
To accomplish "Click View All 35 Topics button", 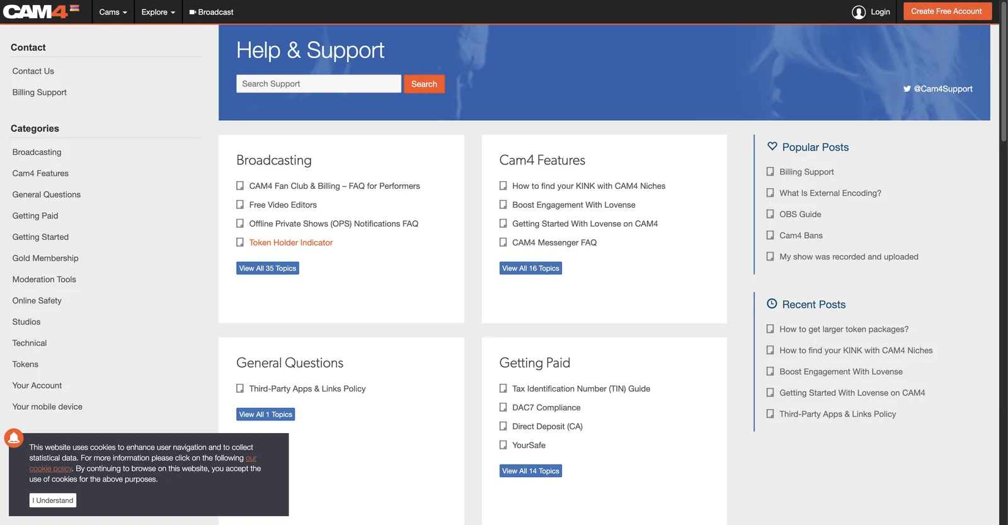I will (x=268, y=268).
